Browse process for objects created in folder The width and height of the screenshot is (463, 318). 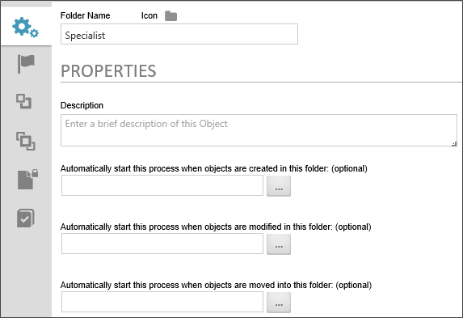pyautogui.click(x=279, y=186)
